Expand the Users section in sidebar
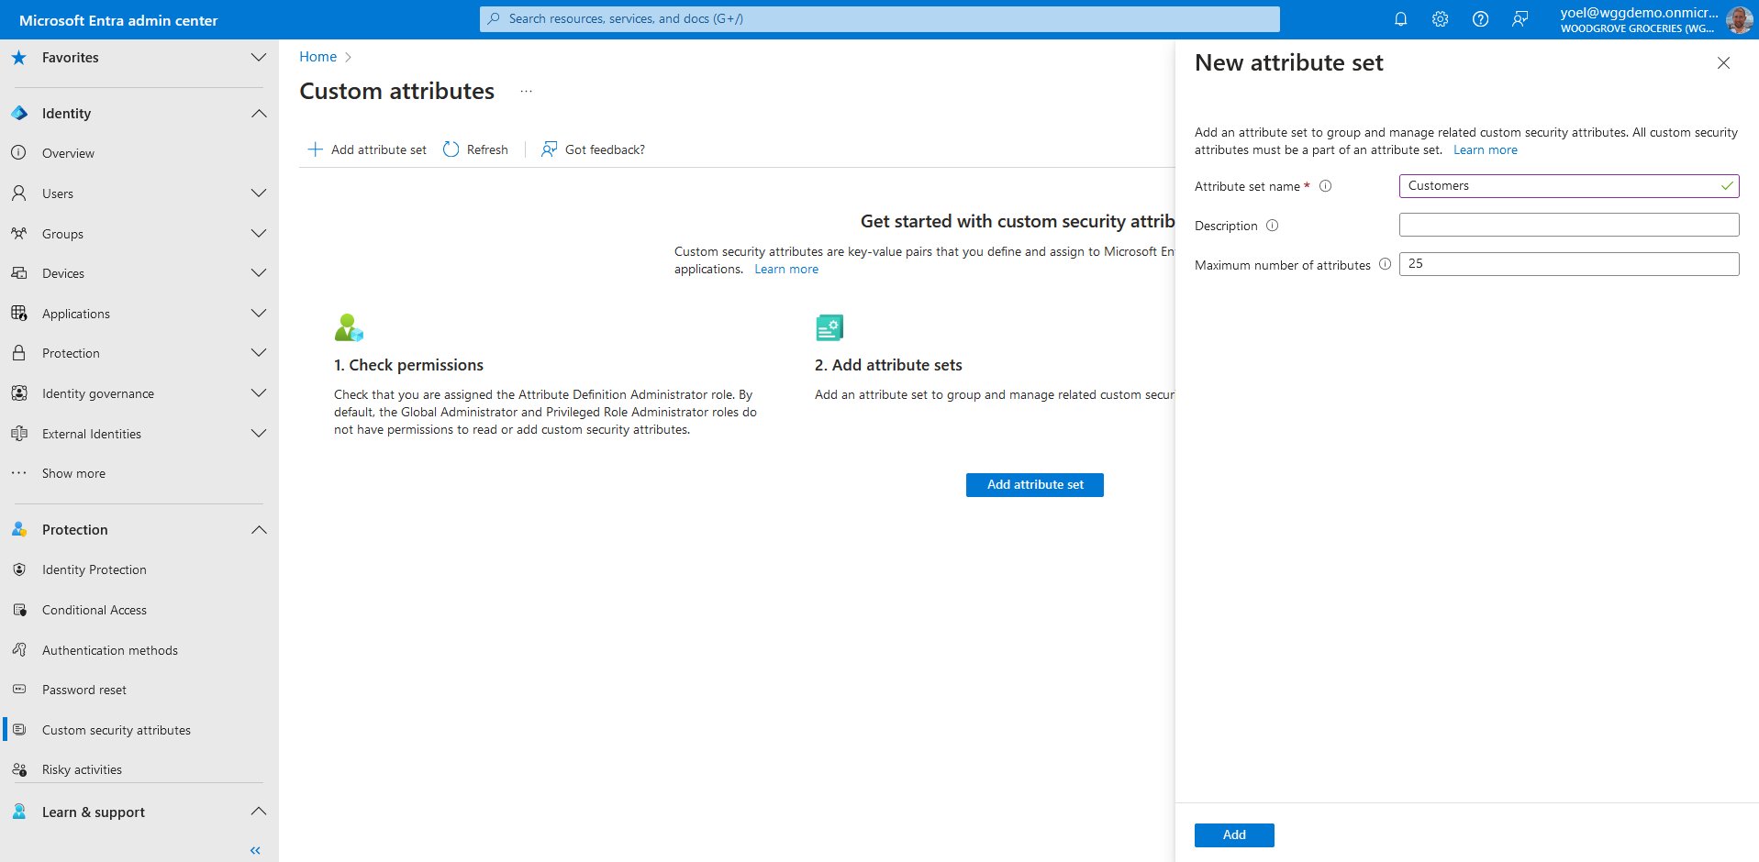 click(259, 193)
